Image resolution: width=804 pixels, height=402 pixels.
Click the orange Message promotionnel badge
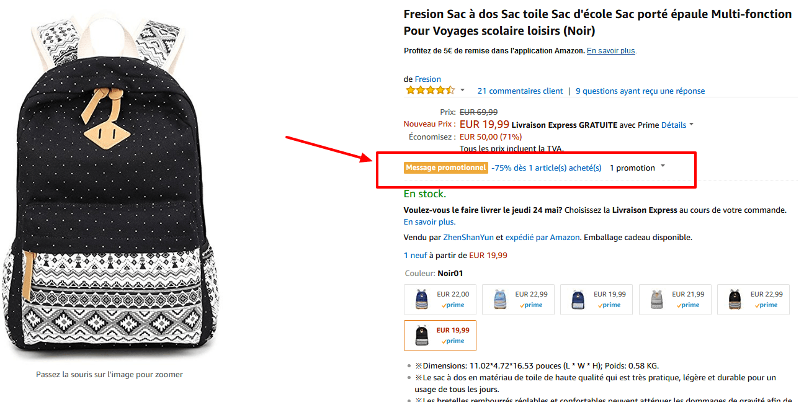(445, 167)
